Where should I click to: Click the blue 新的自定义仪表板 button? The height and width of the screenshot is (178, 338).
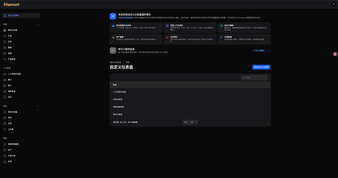click(x=261, y=67)
